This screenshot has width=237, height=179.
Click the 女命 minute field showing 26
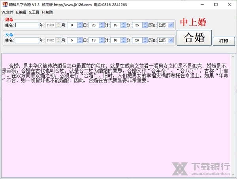pyautogui.click(x=137, y=40)
